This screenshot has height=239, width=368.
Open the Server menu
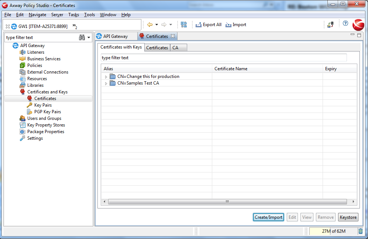pyautogui.click(x=57, y=15)
